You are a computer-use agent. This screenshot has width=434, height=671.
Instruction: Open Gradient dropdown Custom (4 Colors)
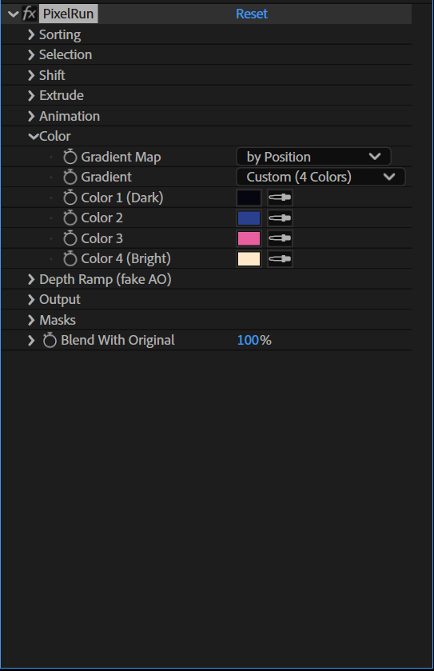pyautogui.click(x=321, y=177)
